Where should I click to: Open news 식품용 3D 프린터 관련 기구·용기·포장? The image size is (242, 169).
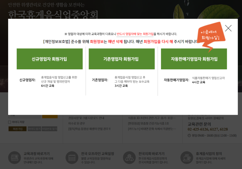point(152,118)
